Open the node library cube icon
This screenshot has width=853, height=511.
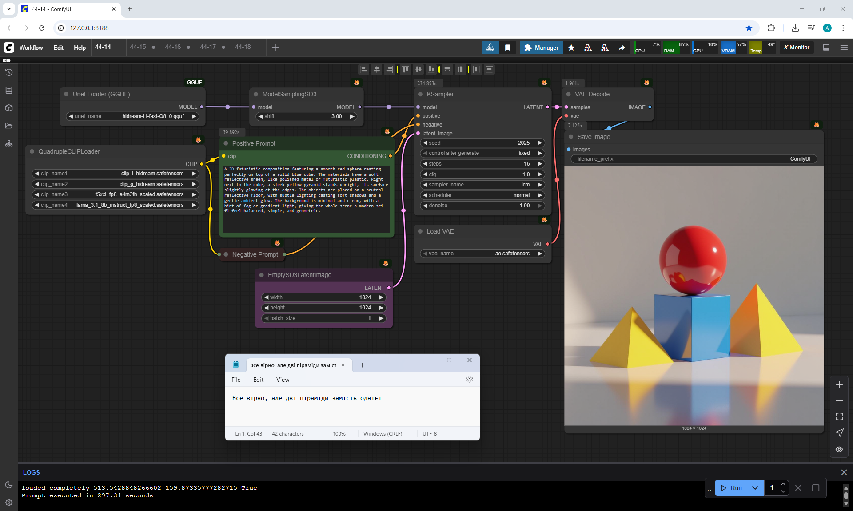(x=8, y=108)
